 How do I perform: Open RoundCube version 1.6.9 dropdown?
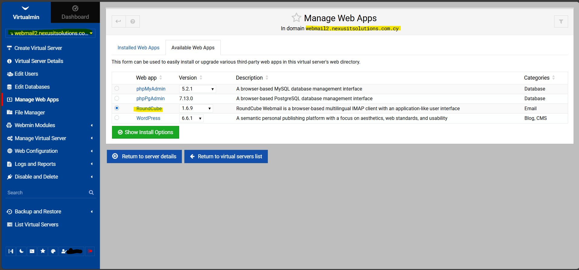tap(196, 108)
